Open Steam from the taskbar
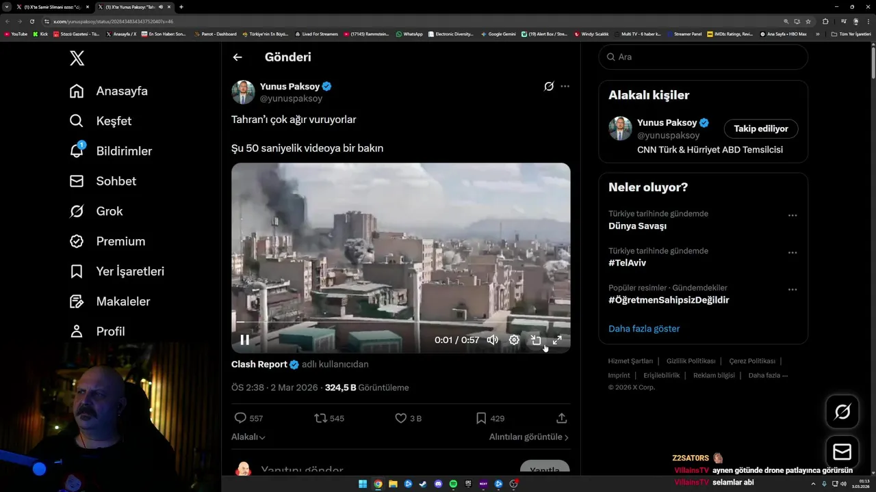This screenshot has height=492, width=876. 423,484
